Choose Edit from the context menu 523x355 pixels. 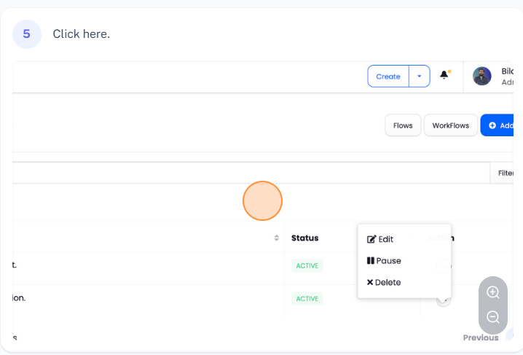coord(380,239)
